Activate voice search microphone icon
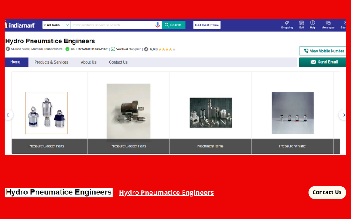The image size is (351, 219). [x=158, y=25]
